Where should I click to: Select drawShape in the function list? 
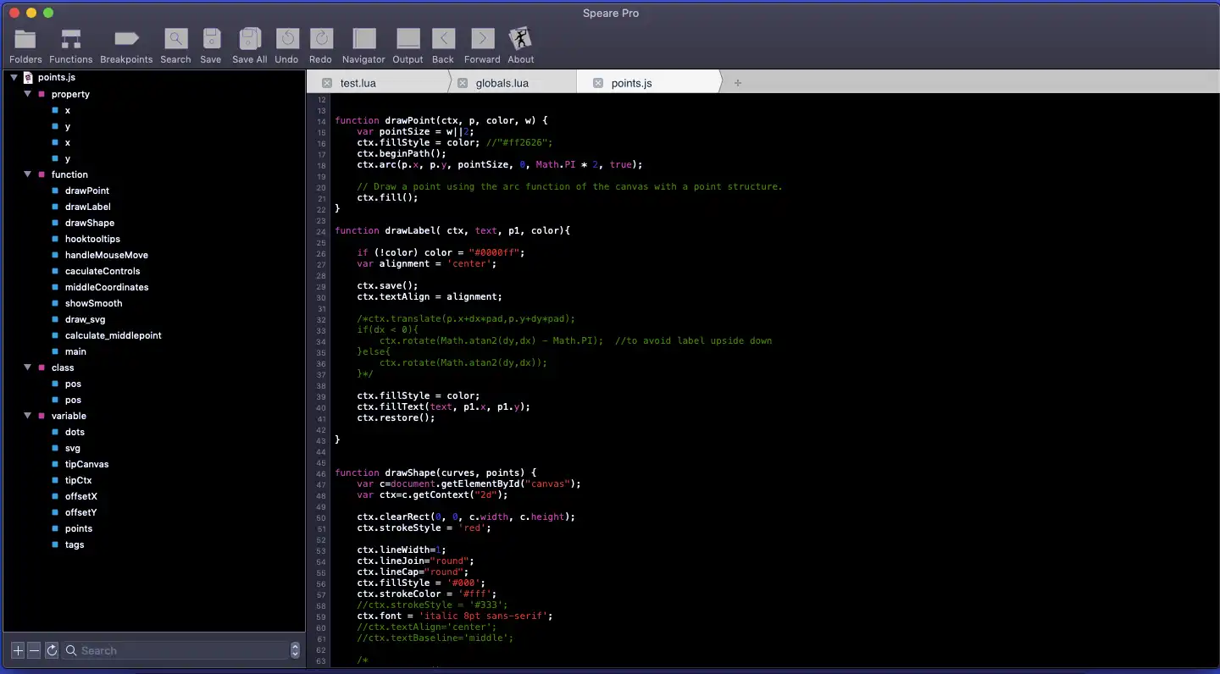(x=90, y=223)
